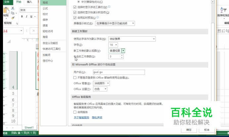Viewport: 229px width, 137px height.
Task: Uncheck show floating toolbar on selection
Action: (75, 7)
